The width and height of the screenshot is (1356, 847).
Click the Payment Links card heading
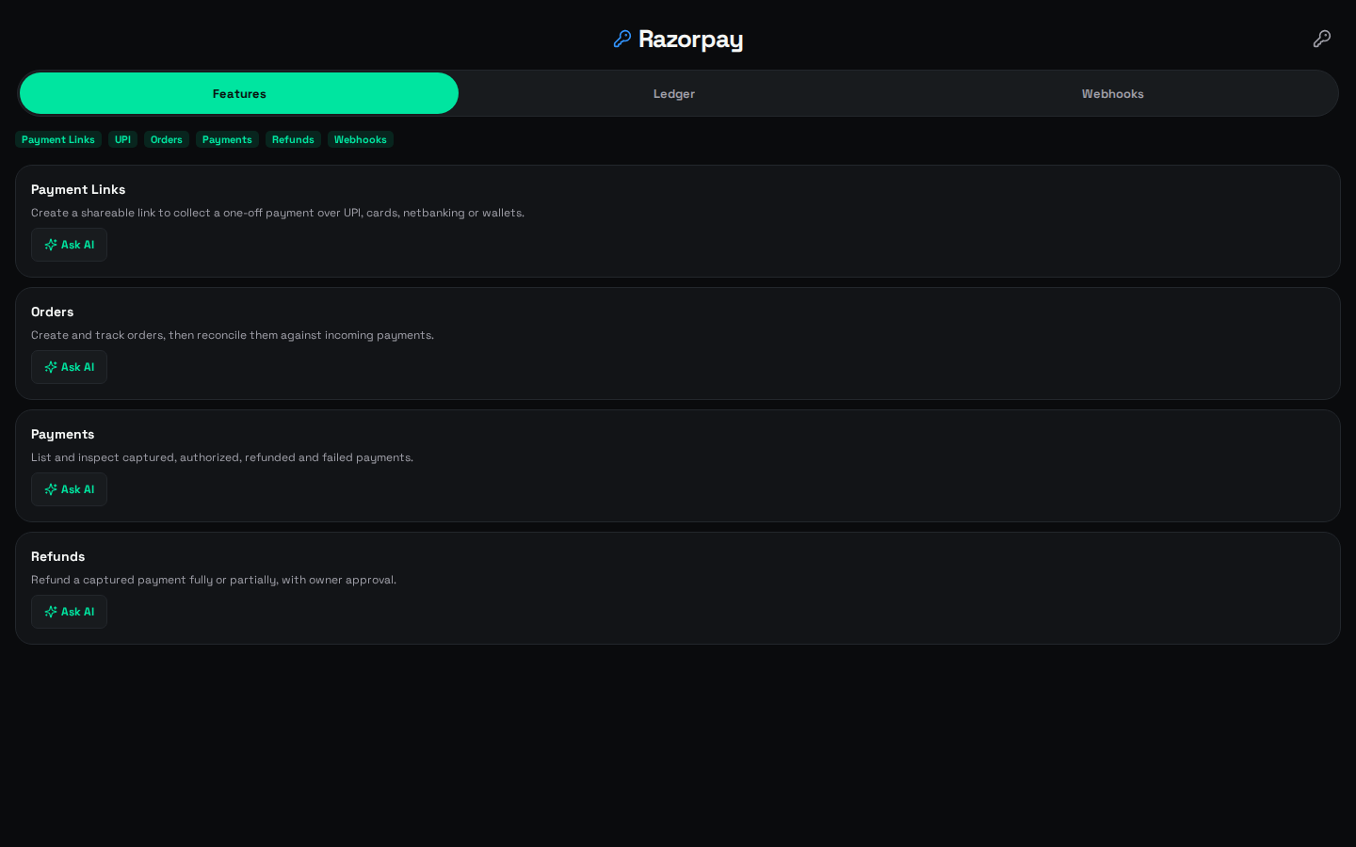pyautogui.click(x=78, y=189)
